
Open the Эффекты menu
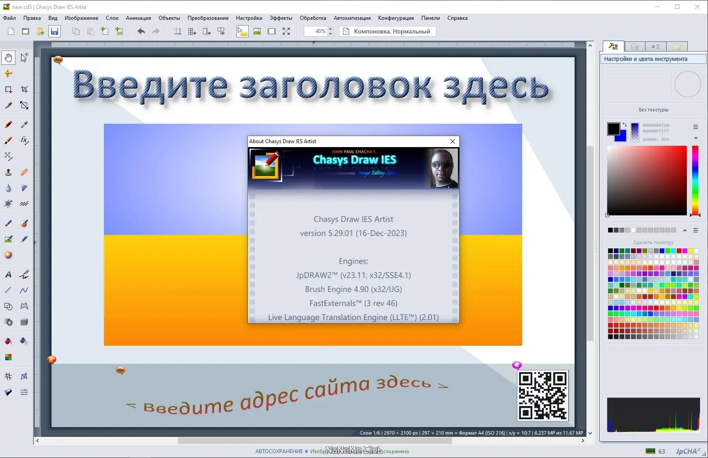[281, 18]
